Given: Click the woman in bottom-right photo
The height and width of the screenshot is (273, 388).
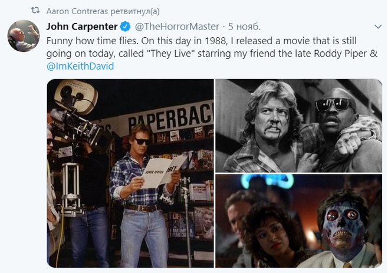Looking at the screenshot, I should (271, 234).
